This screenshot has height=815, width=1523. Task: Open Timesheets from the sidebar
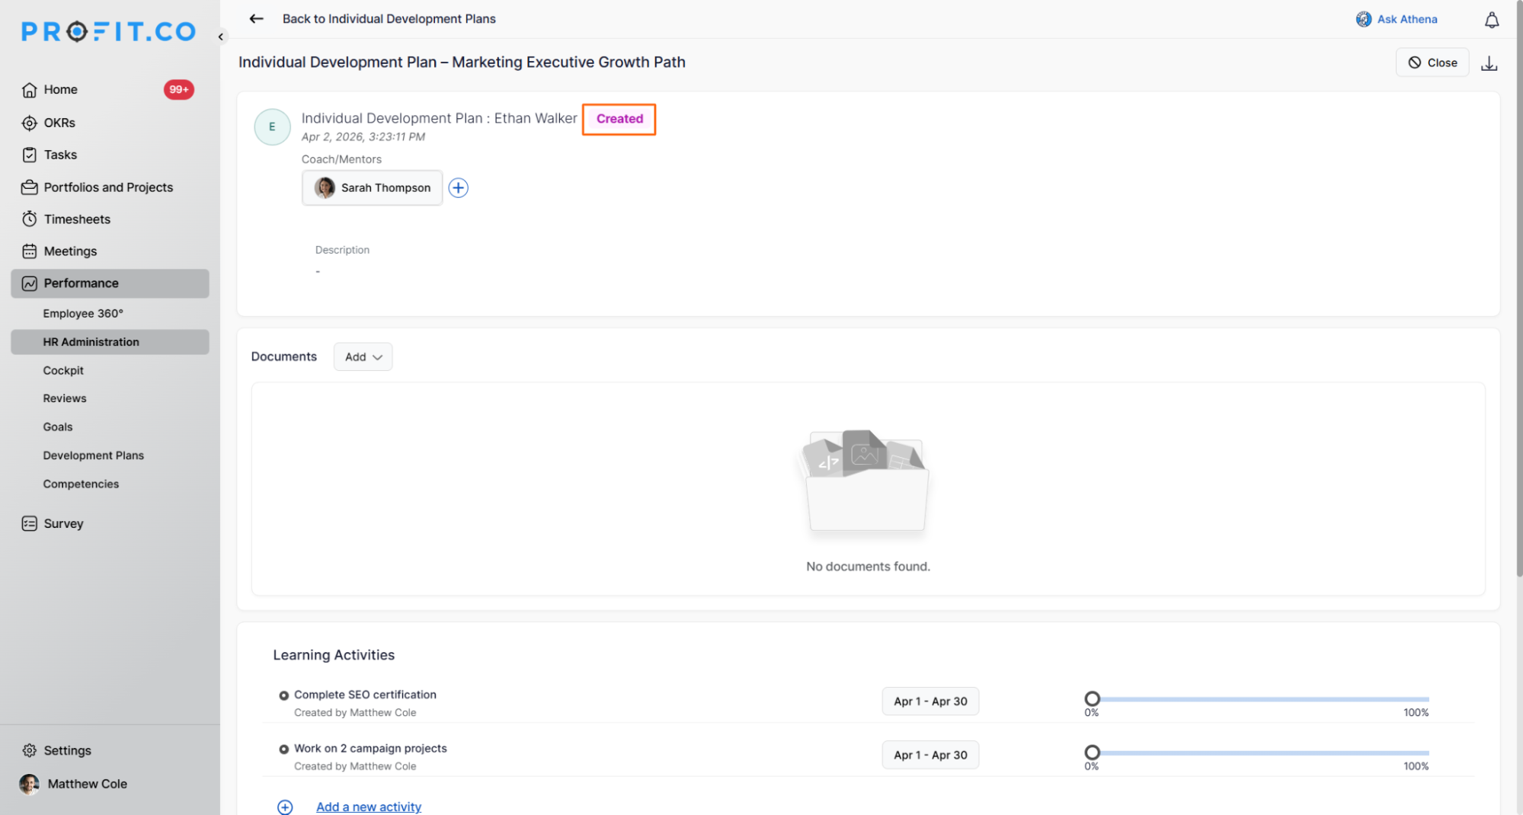coord(77,219)
